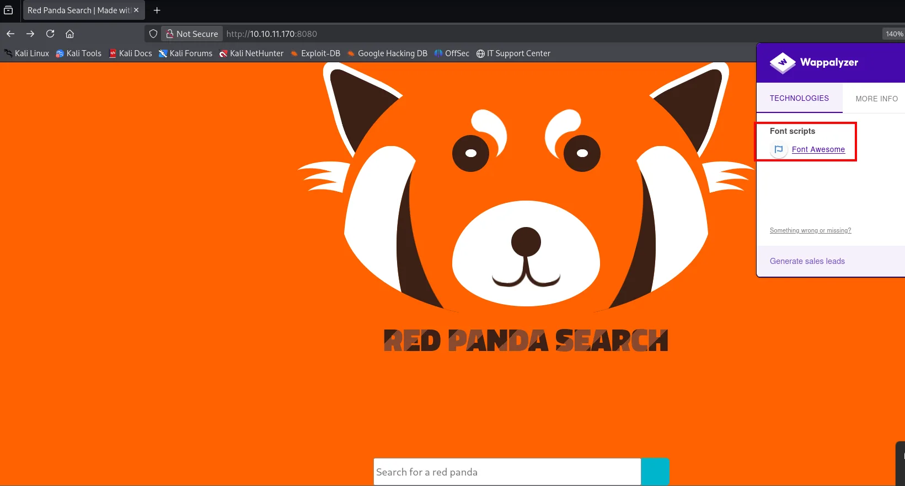Open Kali Docs bookmark
905x486 pixels.
(x=130, y=53)
